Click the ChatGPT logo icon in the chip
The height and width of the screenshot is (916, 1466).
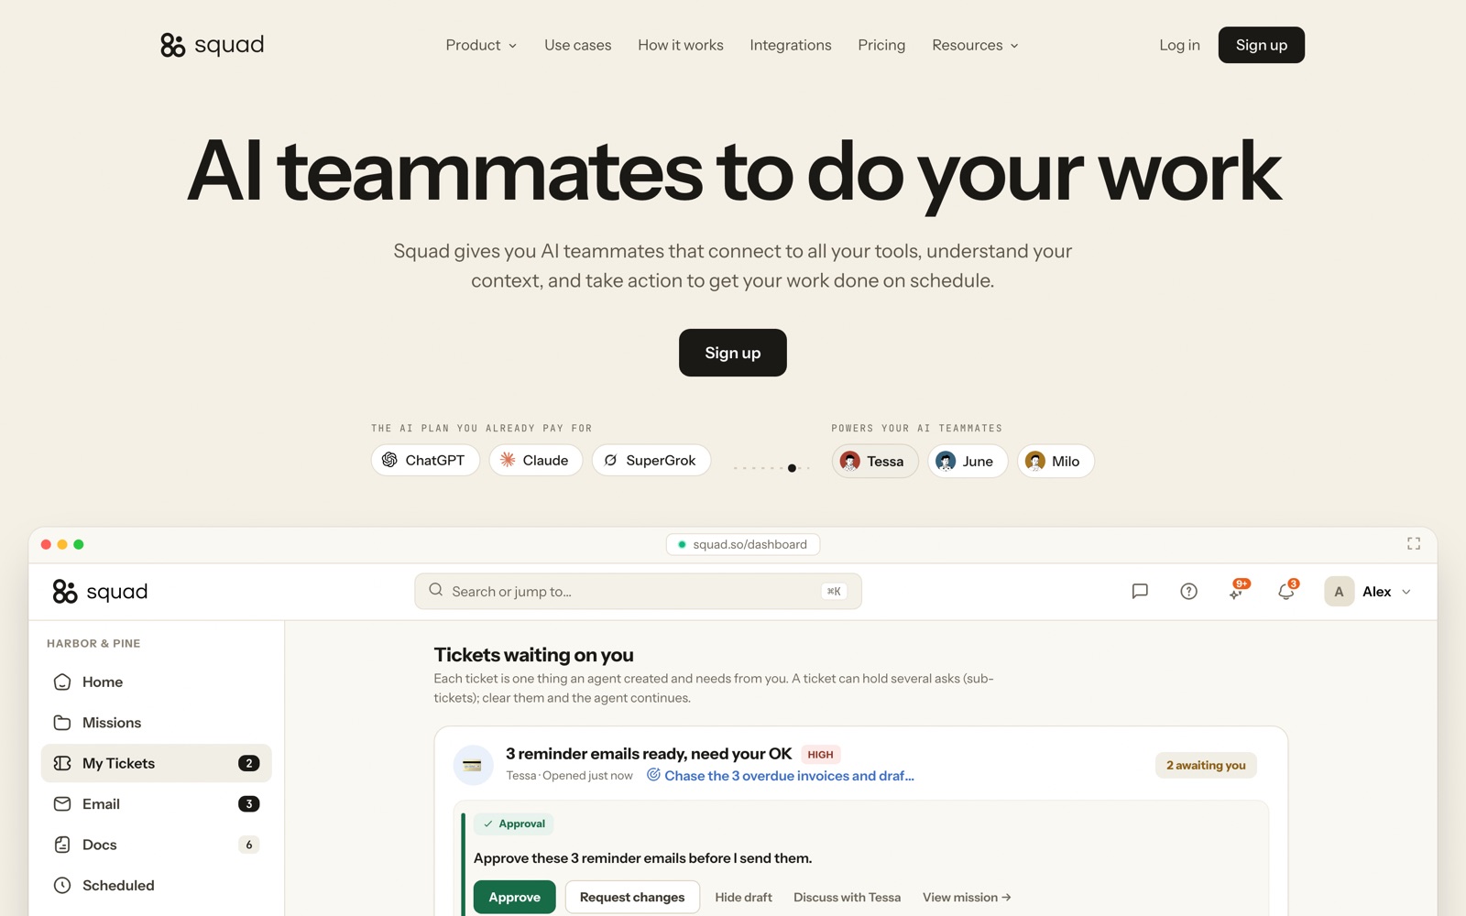coord(389,460)
